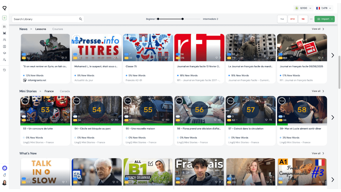Open the Import dropdown button
Screen dimensions: 341x192
[324, 19]
